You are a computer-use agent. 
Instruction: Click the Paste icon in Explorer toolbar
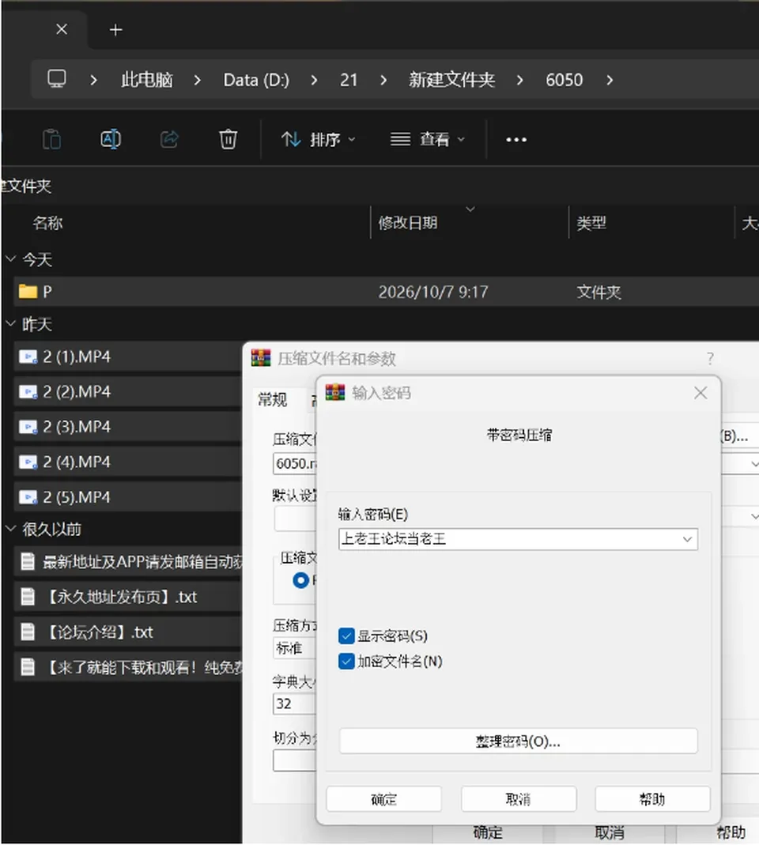click(x=51, y=140)
